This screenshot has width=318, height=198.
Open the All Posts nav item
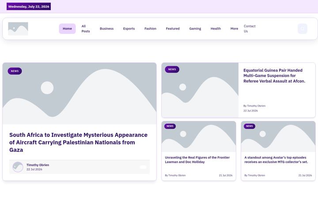[x=86, y=29]
